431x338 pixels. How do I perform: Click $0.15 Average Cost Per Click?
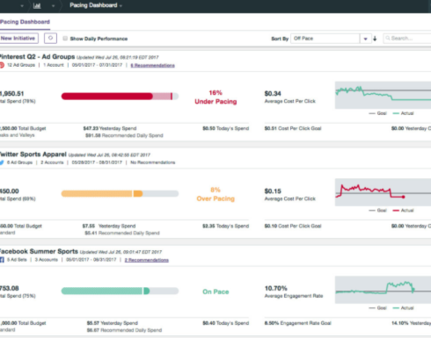(x=289, y=195)
